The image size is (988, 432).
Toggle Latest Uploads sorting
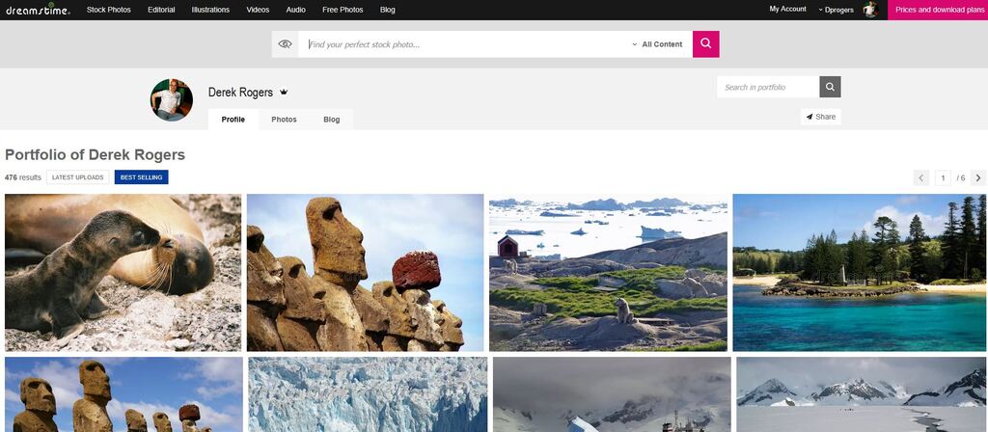click(77, 177)
